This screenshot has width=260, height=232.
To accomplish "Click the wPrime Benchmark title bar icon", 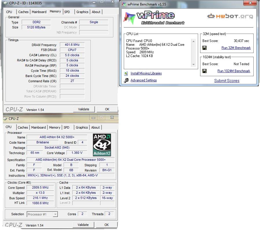I will [124, 4].
